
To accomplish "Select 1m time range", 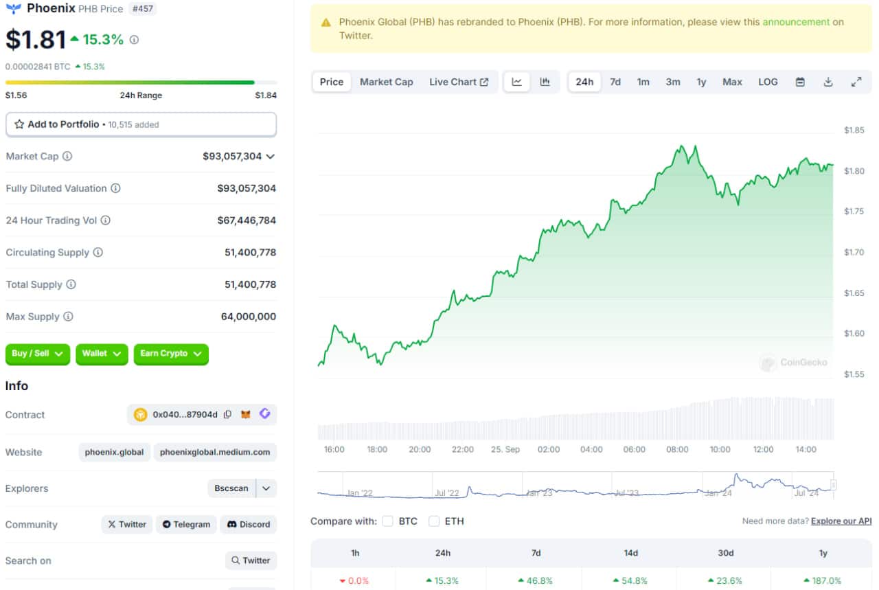I will click(x=643, y=82).
